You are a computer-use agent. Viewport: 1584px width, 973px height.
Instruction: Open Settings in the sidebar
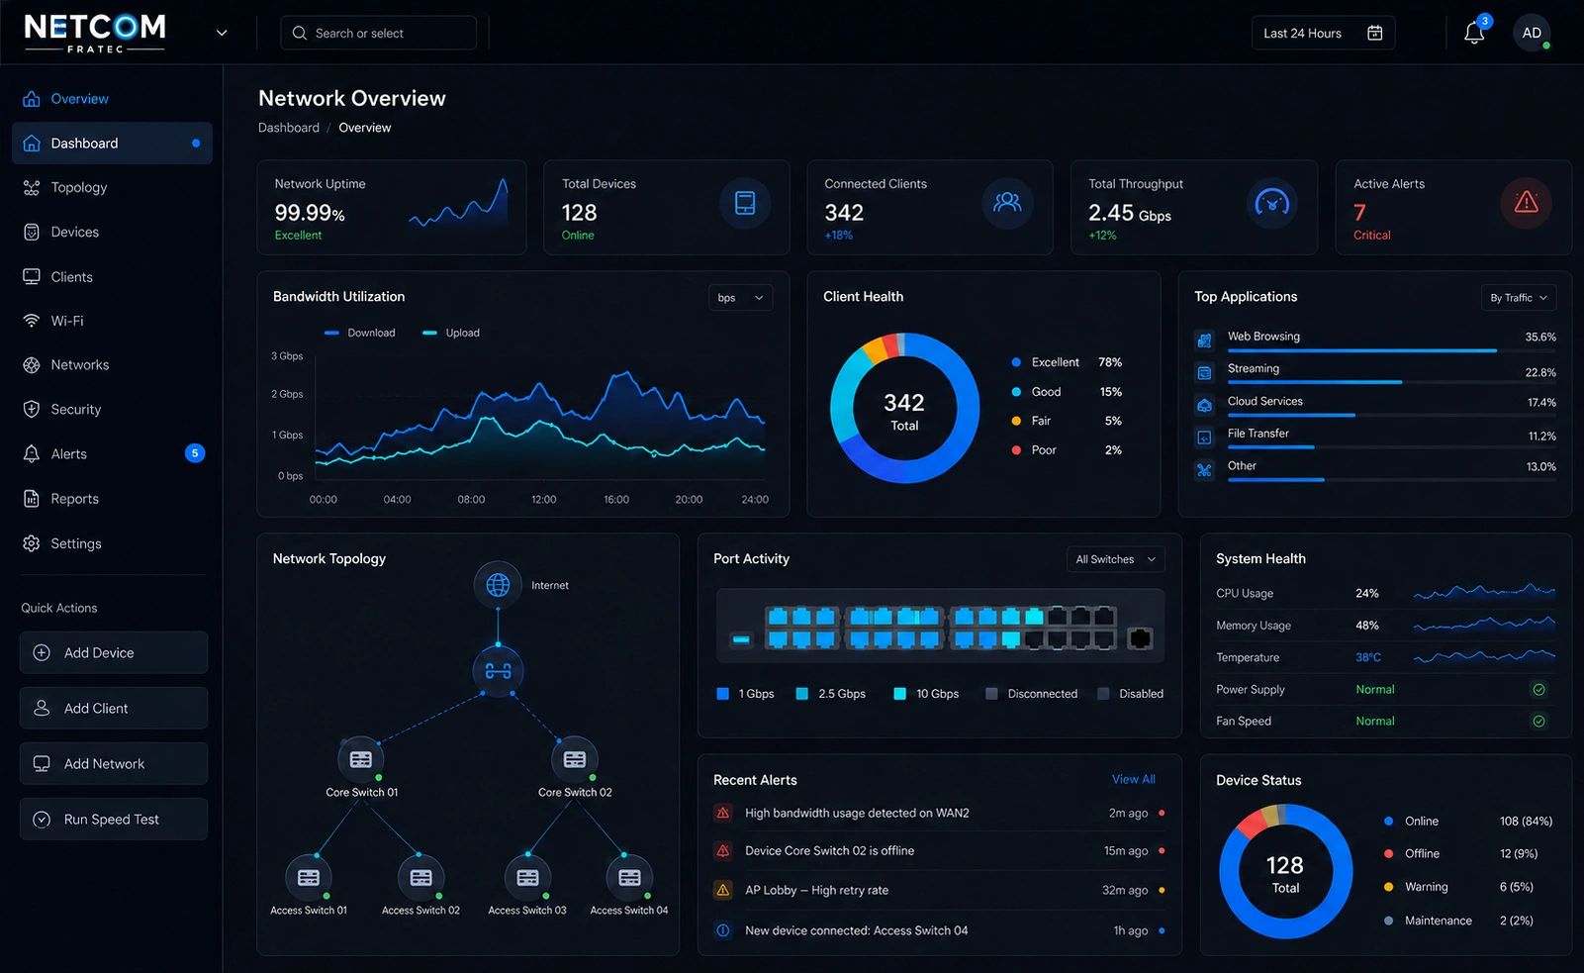(112, 543)
